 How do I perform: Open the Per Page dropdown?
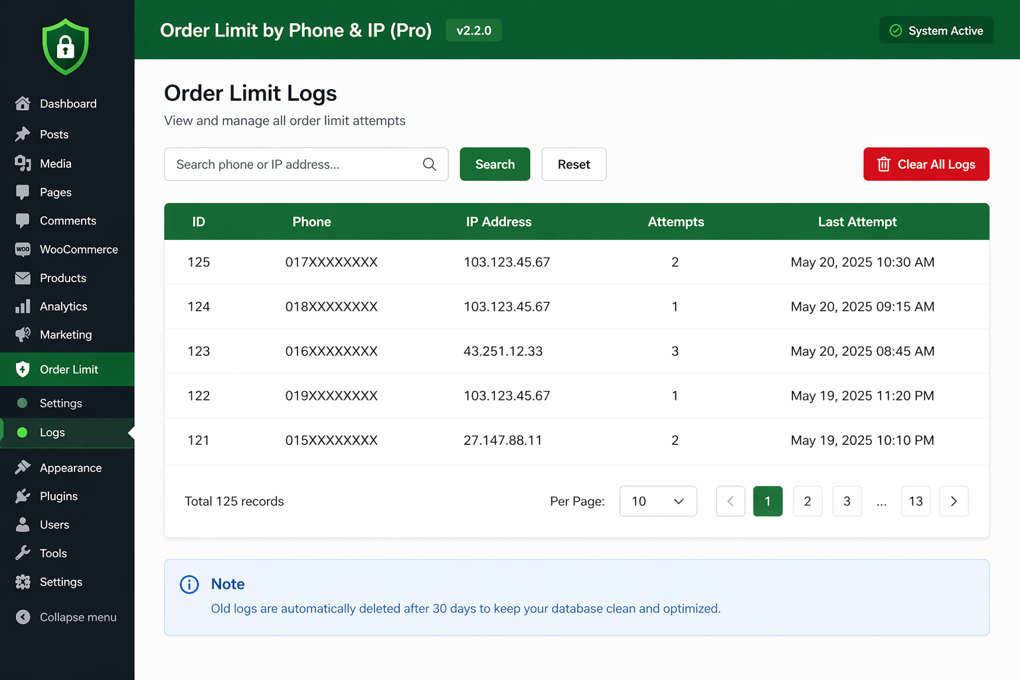[x=657, y=501]
